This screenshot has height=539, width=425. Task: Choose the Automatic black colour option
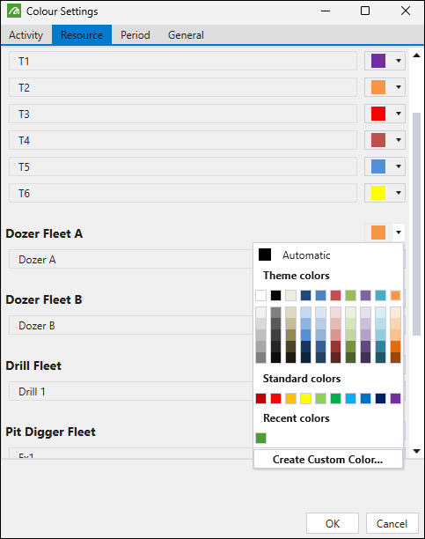pos(294,255)
